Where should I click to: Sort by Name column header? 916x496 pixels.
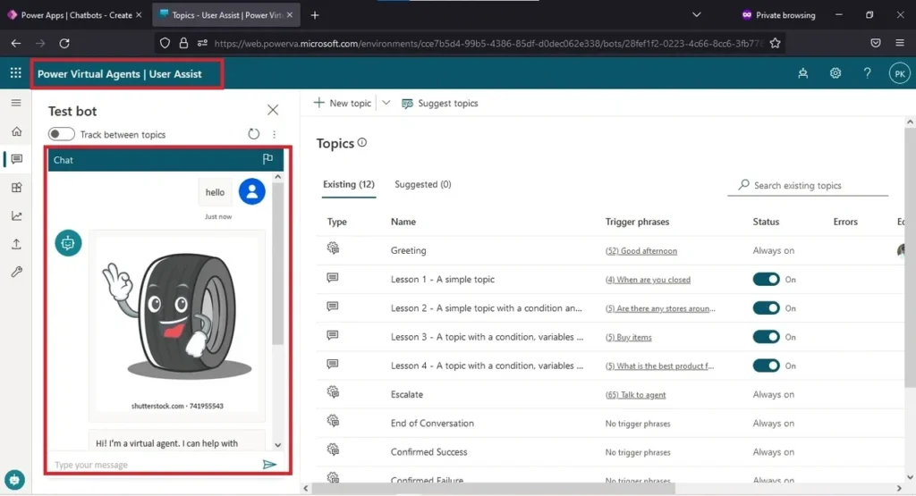tap(403, 222)
